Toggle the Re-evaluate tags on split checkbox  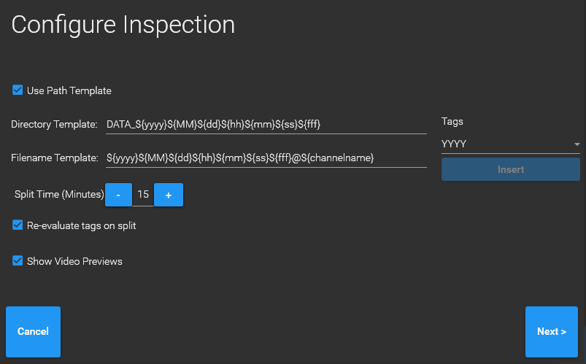pyautogui.click(x=18, y=225)
